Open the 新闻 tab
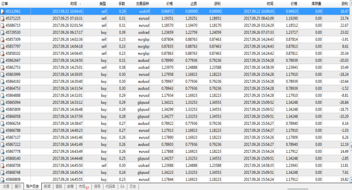Screen dimensions: 352x190 pos(47,187)
